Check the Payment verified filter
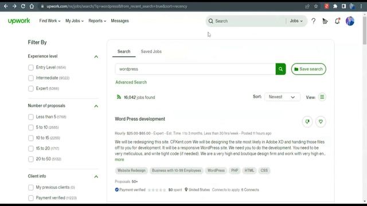The image size is (367, 206). [x=30, y=198]
